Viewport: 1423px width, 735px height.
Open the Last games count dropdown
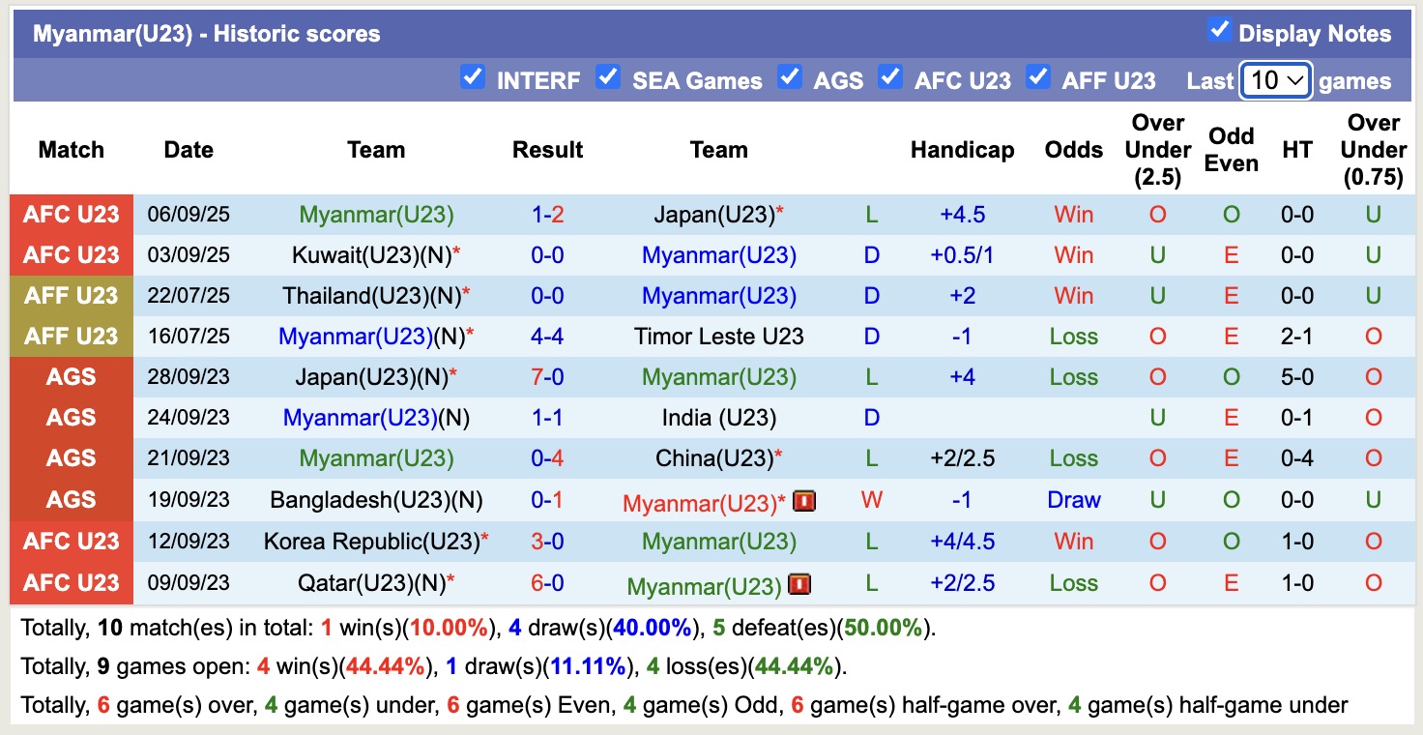click(1275, 80)
